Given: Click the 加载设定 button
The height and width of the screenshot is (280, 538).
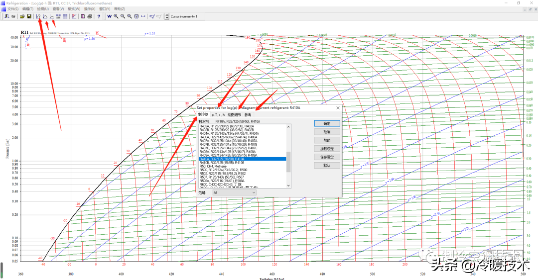Looking at the screenshot, I should click(327, 149).
